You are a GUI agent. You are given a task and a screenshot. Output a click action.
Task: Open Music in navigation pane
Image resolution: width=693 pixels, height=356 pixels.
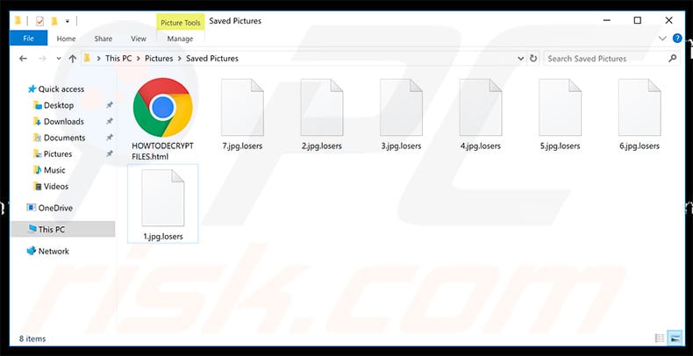(54, 170)
